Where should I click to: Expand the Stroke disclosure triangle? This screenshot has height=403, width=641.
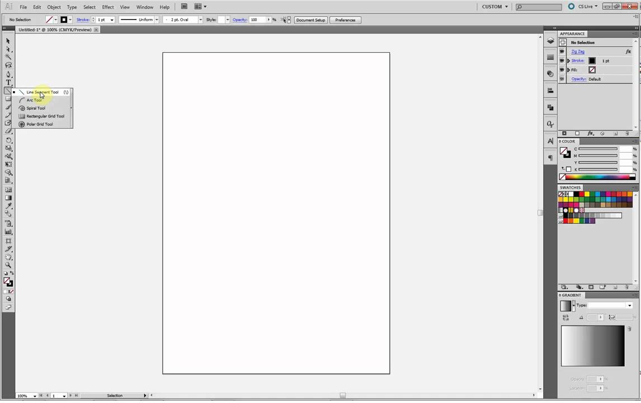click(x=568, y=60)
